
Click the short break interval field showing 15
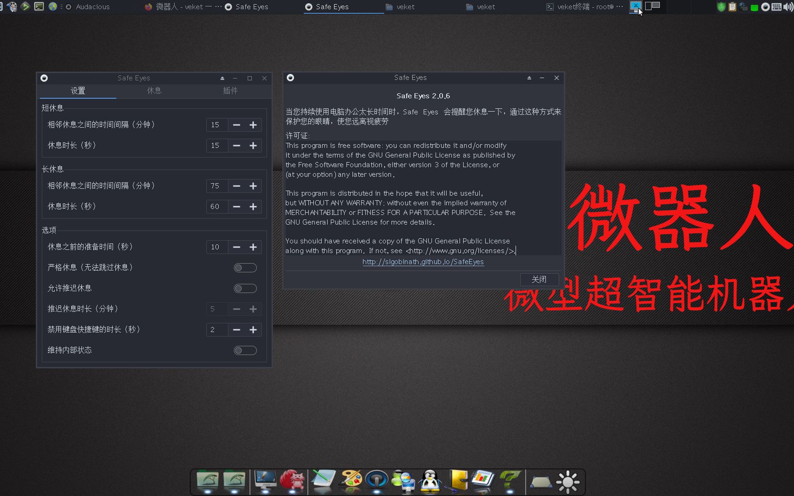217,125
